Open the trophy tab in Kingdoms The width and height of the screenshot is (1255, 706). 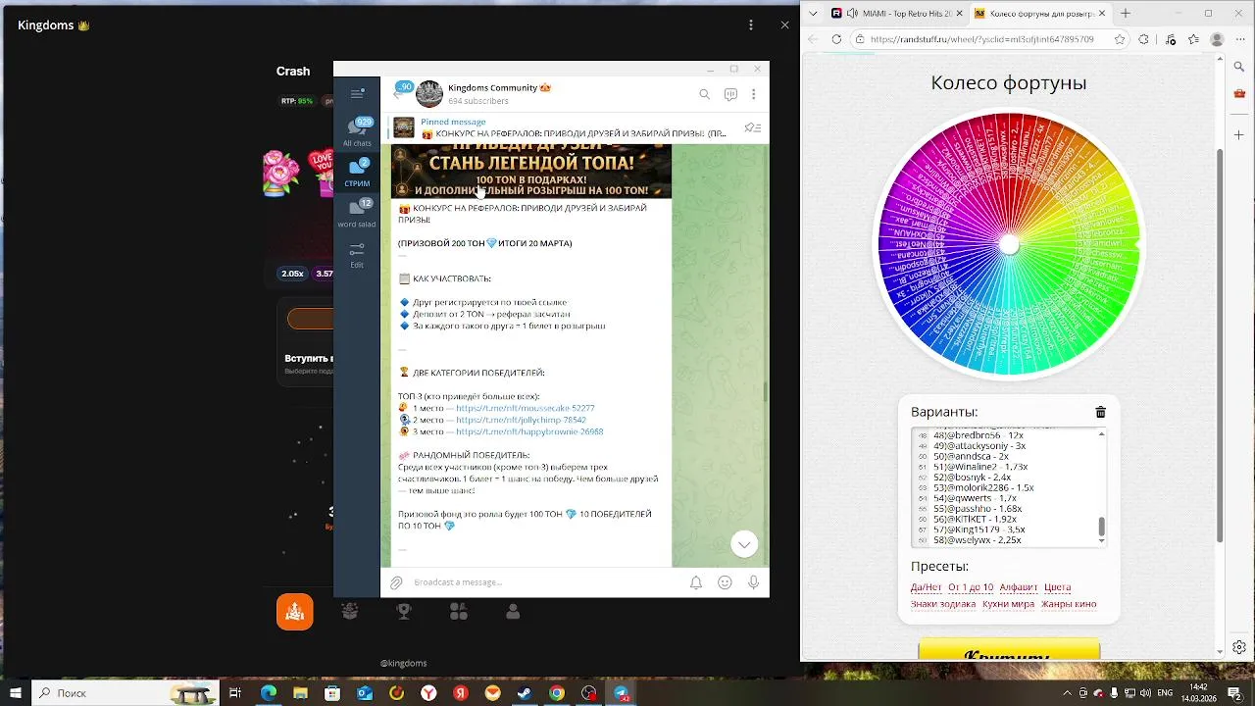click(403, 611)
